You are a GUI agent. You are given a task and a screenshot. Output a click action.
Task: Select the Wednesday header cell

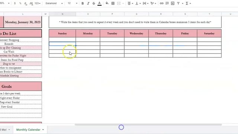tap(136, 33)
